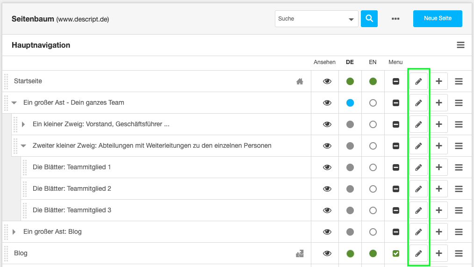Click green DE status dot on Startseite
Viewport: 474px width, 267px height.
point(350,81)
